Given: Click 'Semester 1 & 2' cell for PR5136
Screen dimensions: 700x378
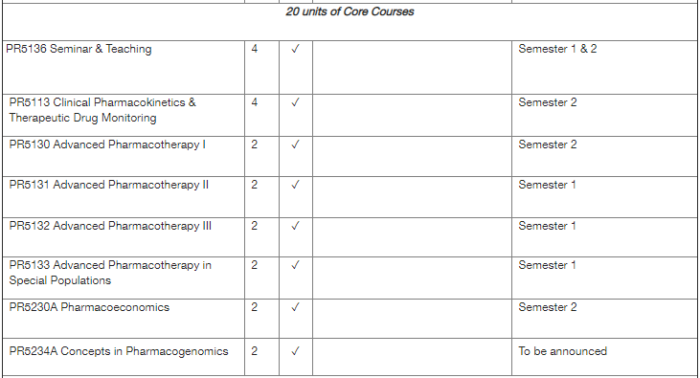Looking at the screenshot, I should point(557,49).
